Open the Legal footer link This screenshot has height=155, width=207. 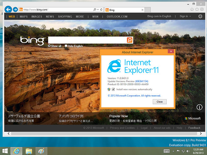pos(144,128)
